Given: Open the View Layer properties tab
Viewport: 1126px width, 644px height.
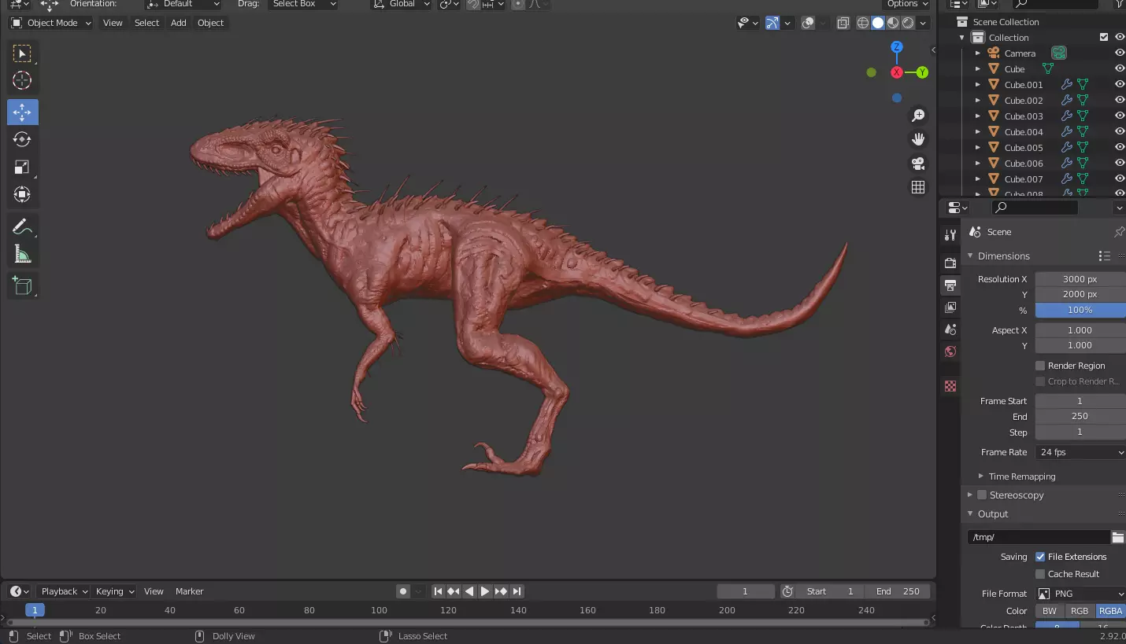Looking at the screenshot, I should [950, 307].
